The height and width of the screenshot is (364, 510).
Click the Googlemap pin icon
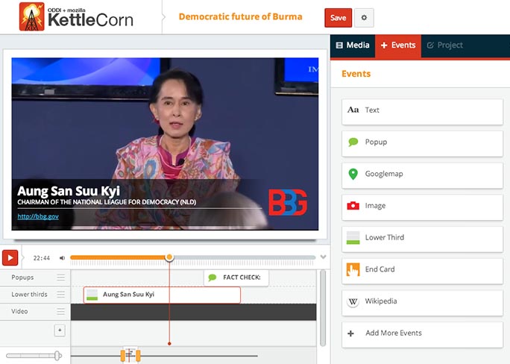tap(353, 174)
